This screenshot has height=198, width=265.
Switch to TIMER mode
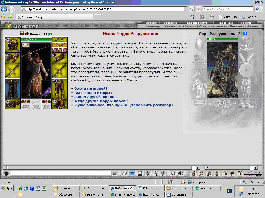pos(257,176)
